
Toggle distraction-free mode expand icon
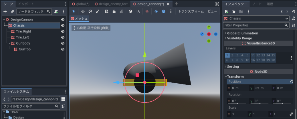[217, 4]
